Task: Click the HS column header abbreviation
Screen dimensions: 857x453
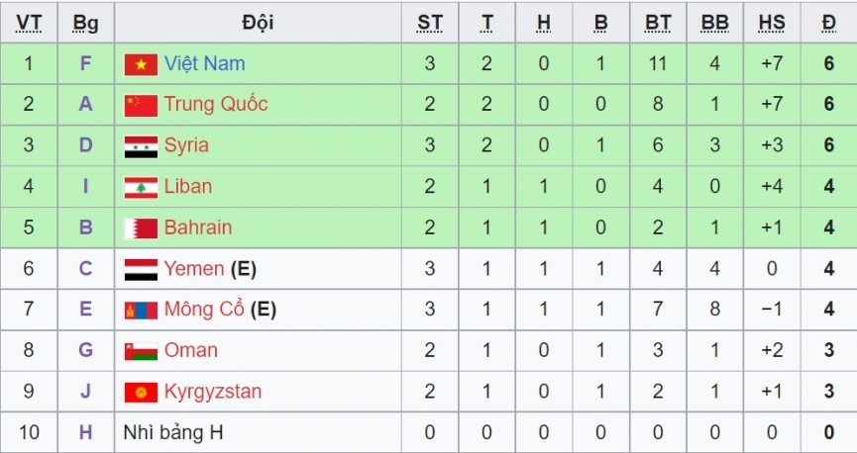Action: (x=772, y=23)
